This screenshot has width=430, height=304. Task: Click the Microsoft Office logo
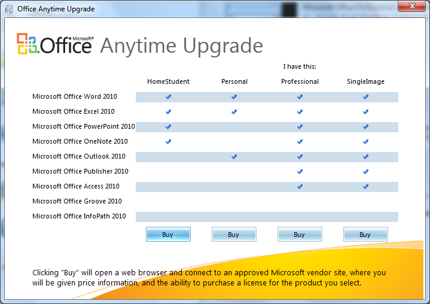click(x=55, y=44)
